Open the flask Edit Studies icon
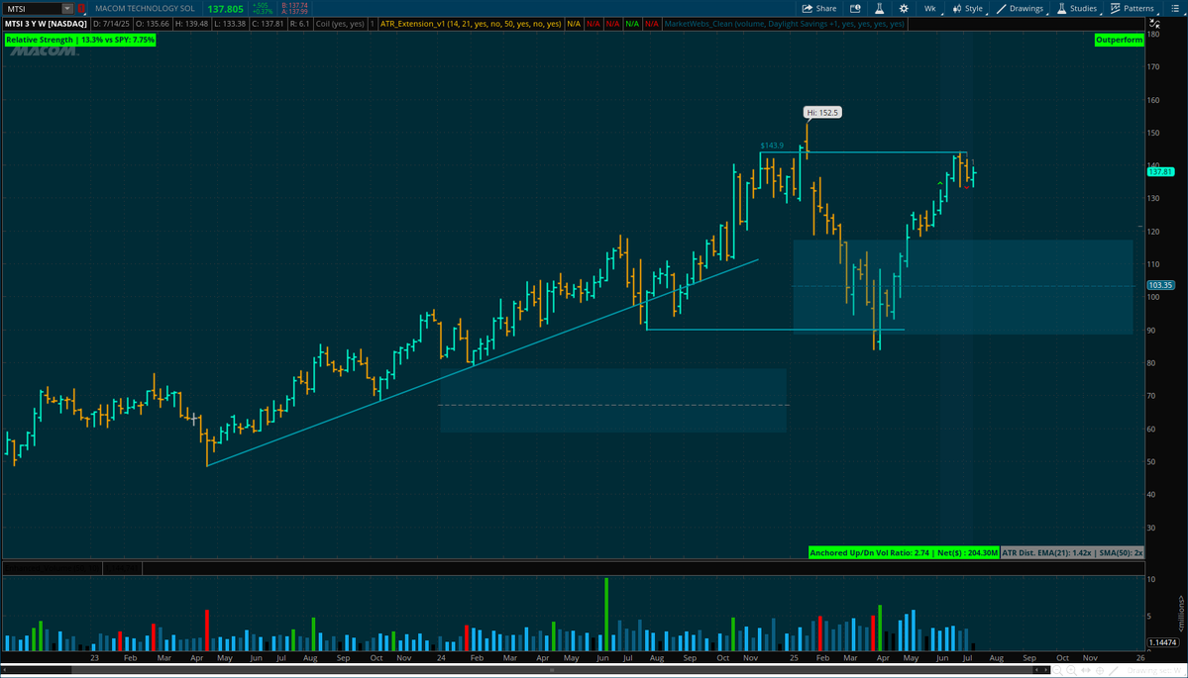 coord(880,8)
